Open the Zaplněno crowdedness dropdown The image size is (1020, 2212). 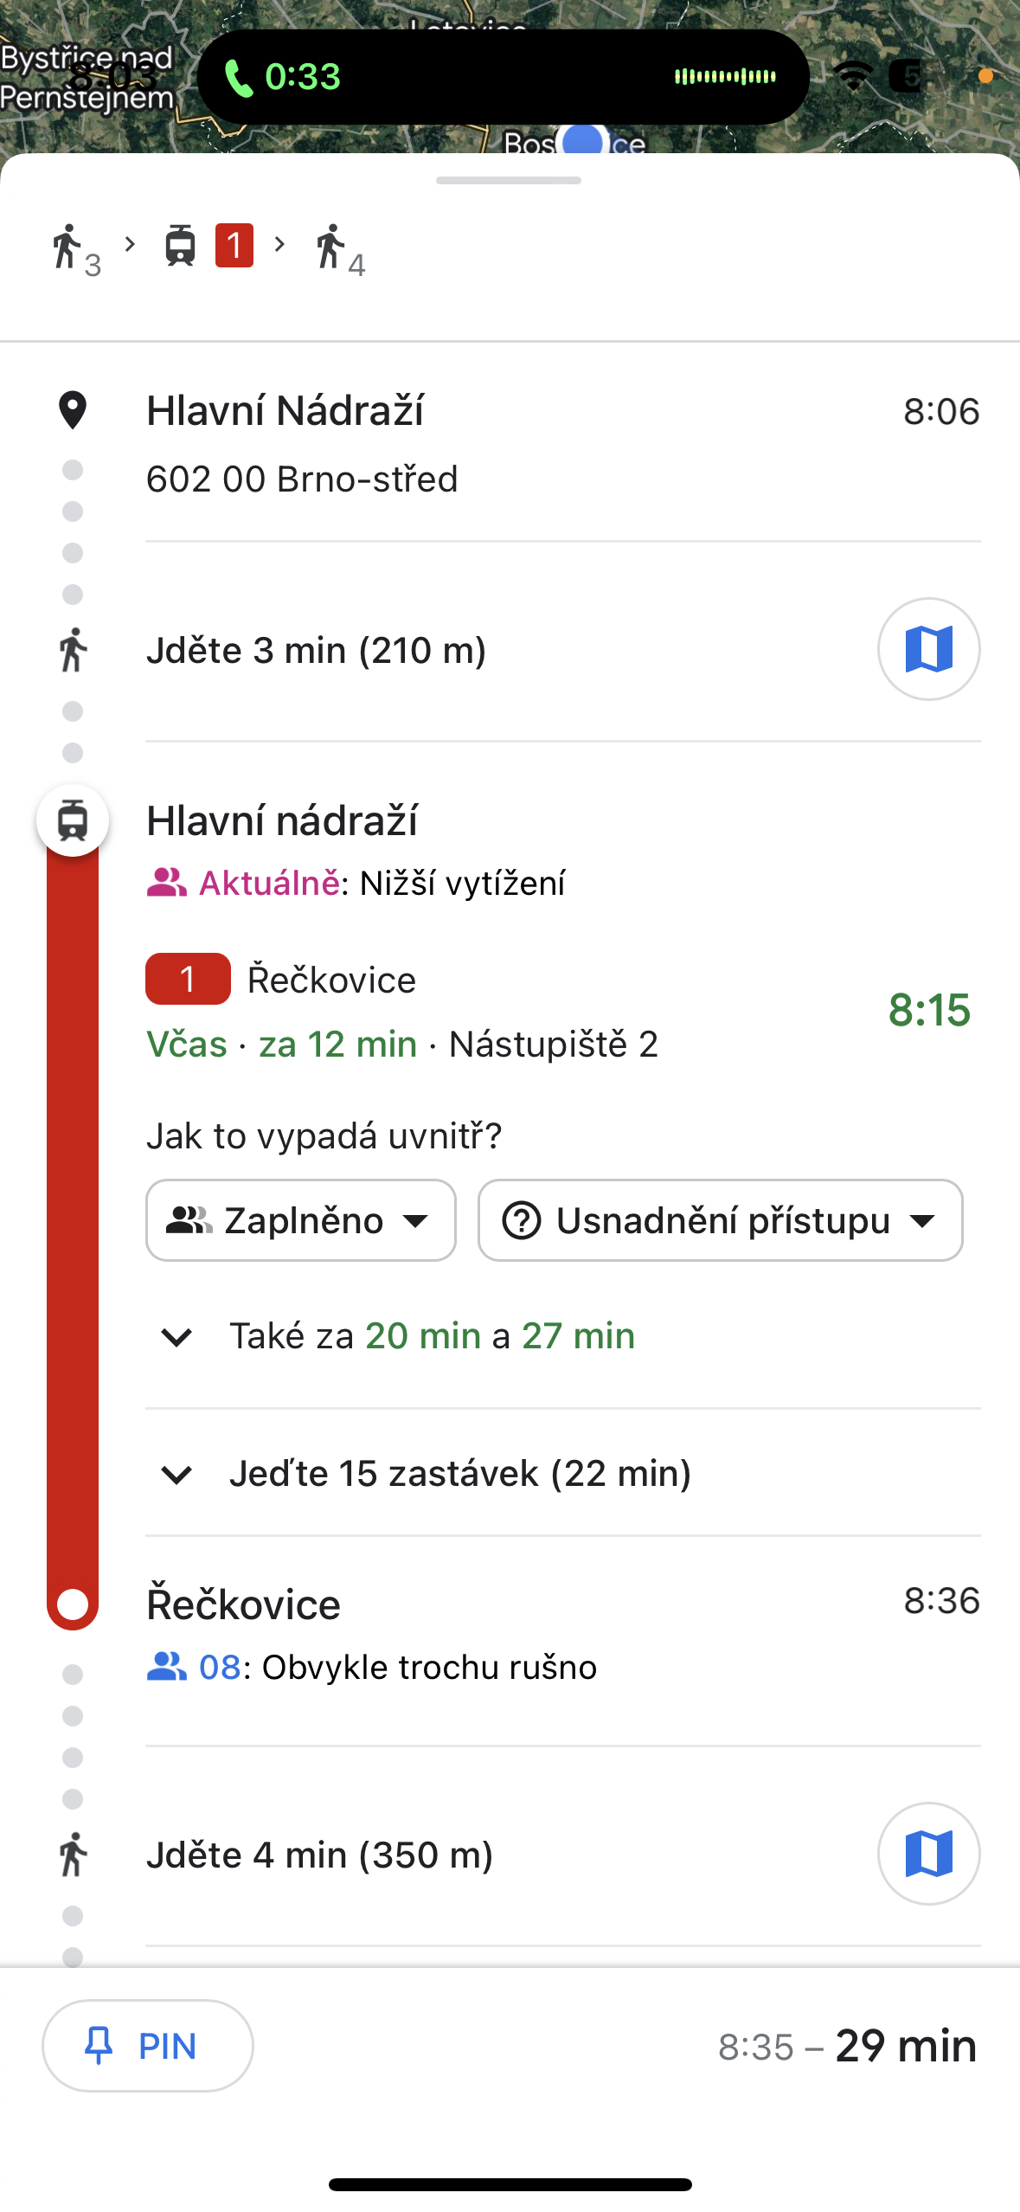click(x=300, y=1220)
